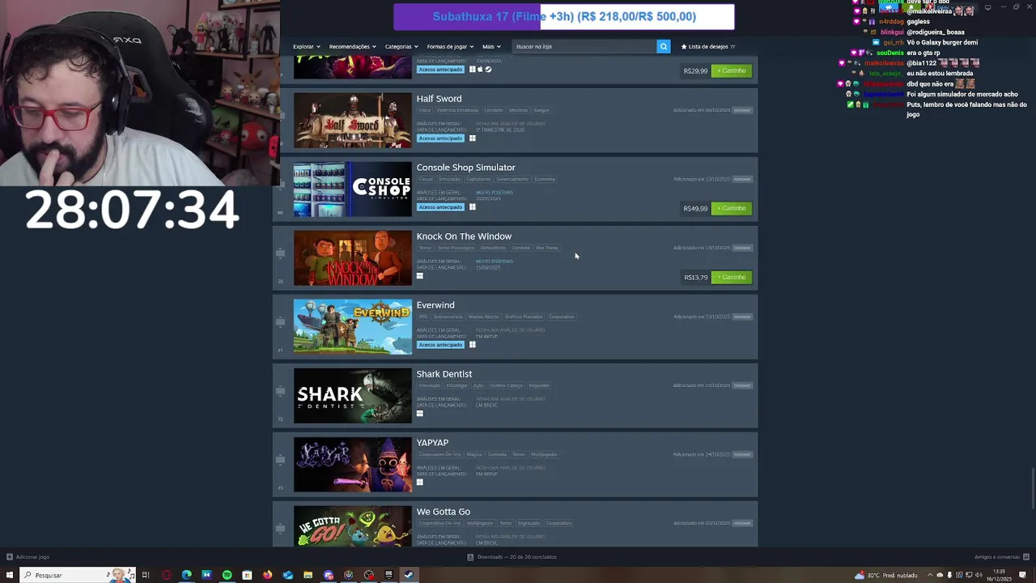Click YAPYAP capsule thumbnail
The width and height of the screenshot is (1036, 583).
click(352, 464)
